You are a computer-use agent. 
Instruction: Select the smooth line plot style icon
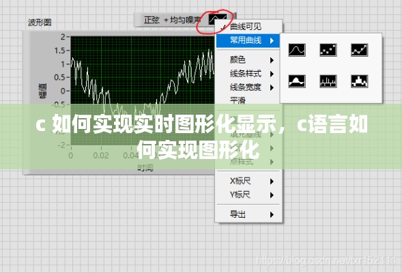[x=297, y=50]
